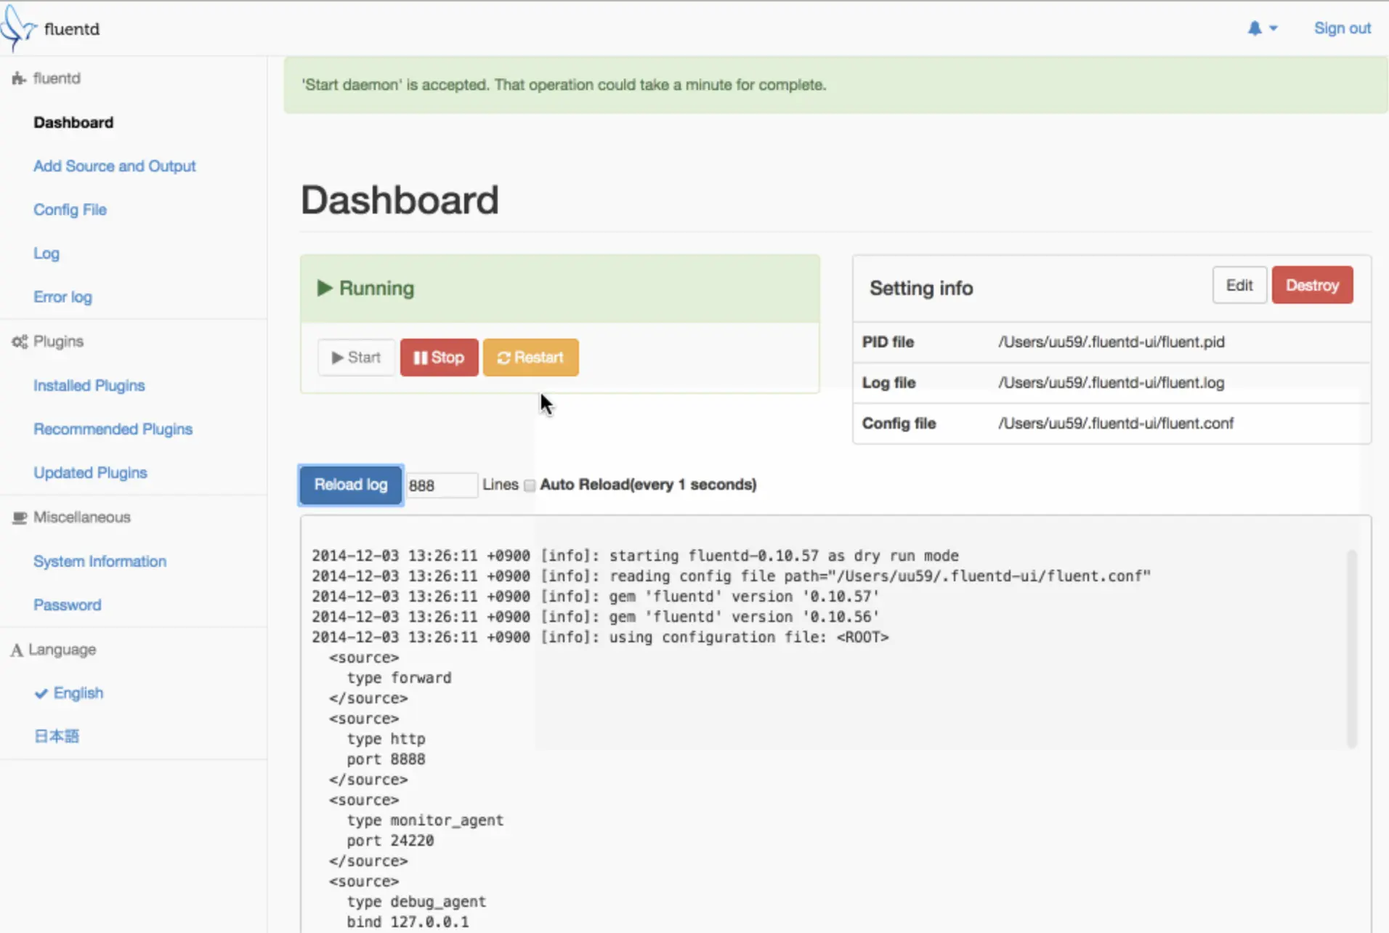Open the Dashboard sidebar item

point(73,122)
